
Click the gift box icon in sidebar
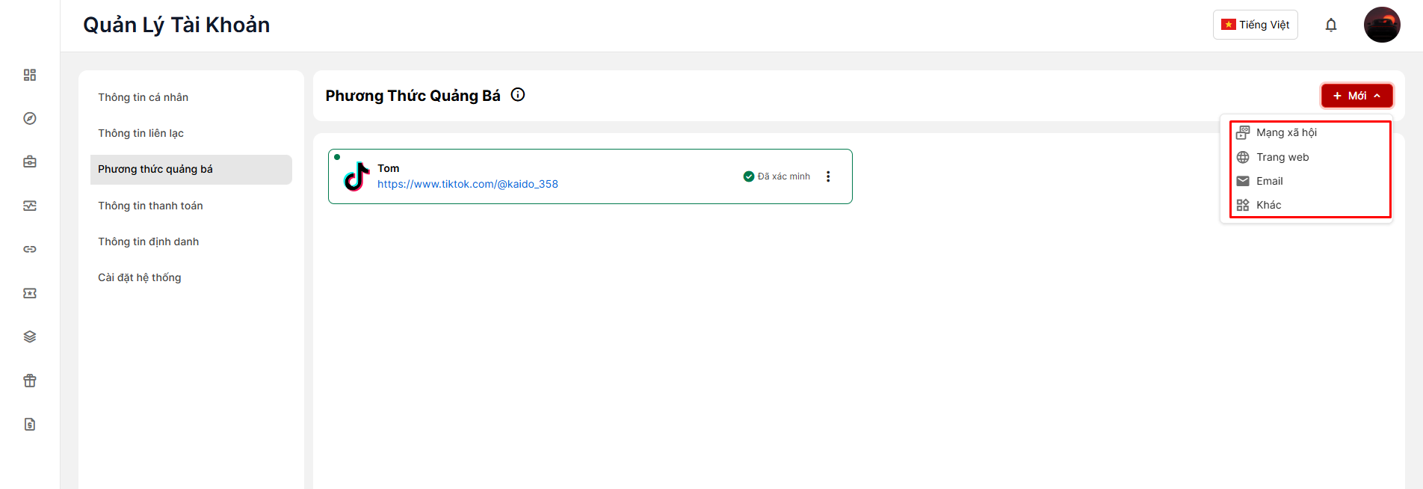(x=30, y=381)
